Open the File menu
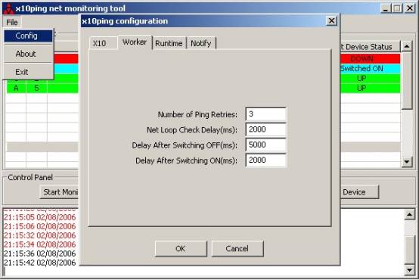 click(x=12, y=22)
